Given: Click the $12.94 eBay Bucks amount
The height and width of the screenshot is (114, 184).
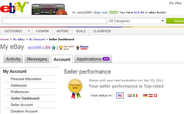Looking at the screenshot, I should (x=139, y=12).
